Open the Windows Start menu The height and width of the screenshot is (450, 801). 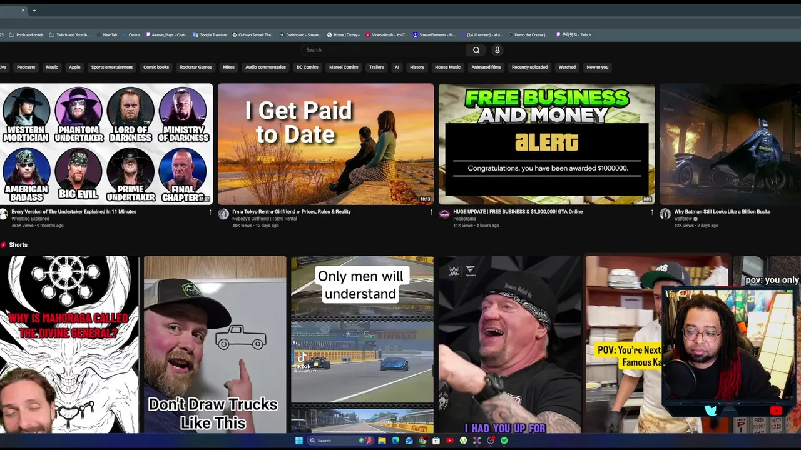coord(299,441)
